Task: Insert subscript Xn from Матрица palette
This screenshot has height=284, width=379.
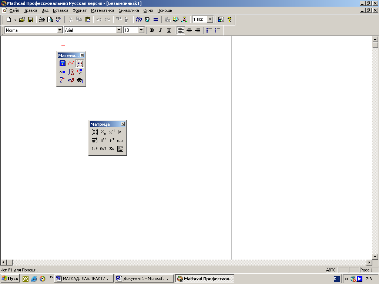Action: pyautogui.click(x=103, y=132)
